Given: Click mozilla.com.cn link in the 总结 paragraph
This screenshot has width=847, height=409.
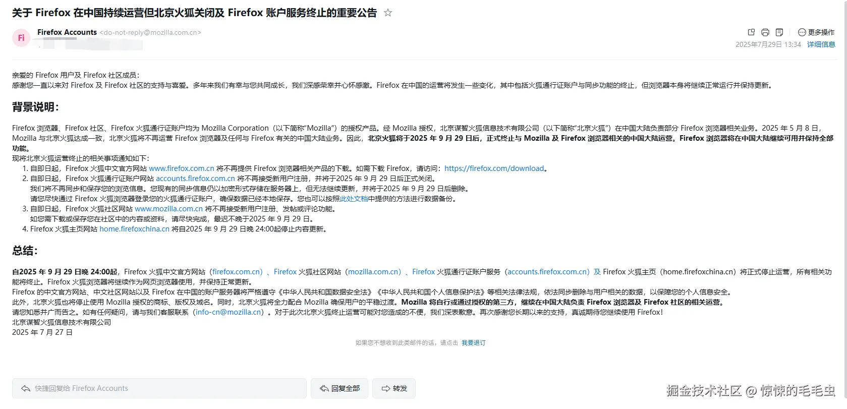Looking at the screenshot, I should point(374,272).
